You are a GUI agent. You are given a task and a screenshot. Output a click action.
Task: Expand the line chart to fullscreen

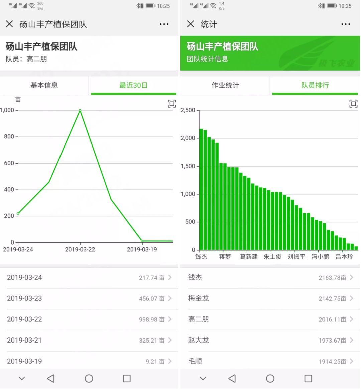point(172,104)
